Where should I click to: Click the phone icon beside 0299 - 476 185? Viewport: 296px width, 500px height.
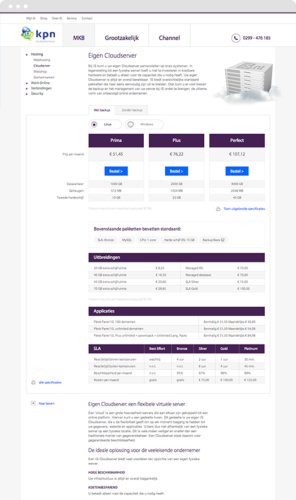(x=235, y=38)
